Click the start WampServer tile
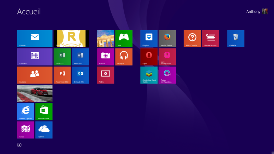 pos(167,57)
